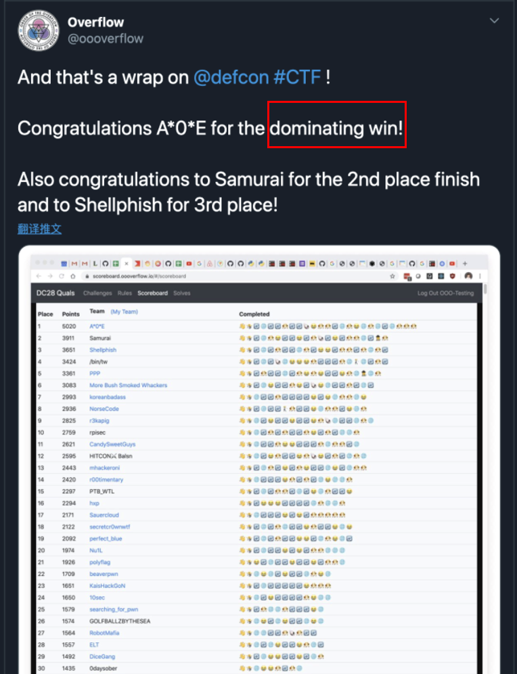Open the @defcon mention link

(231, 77)
